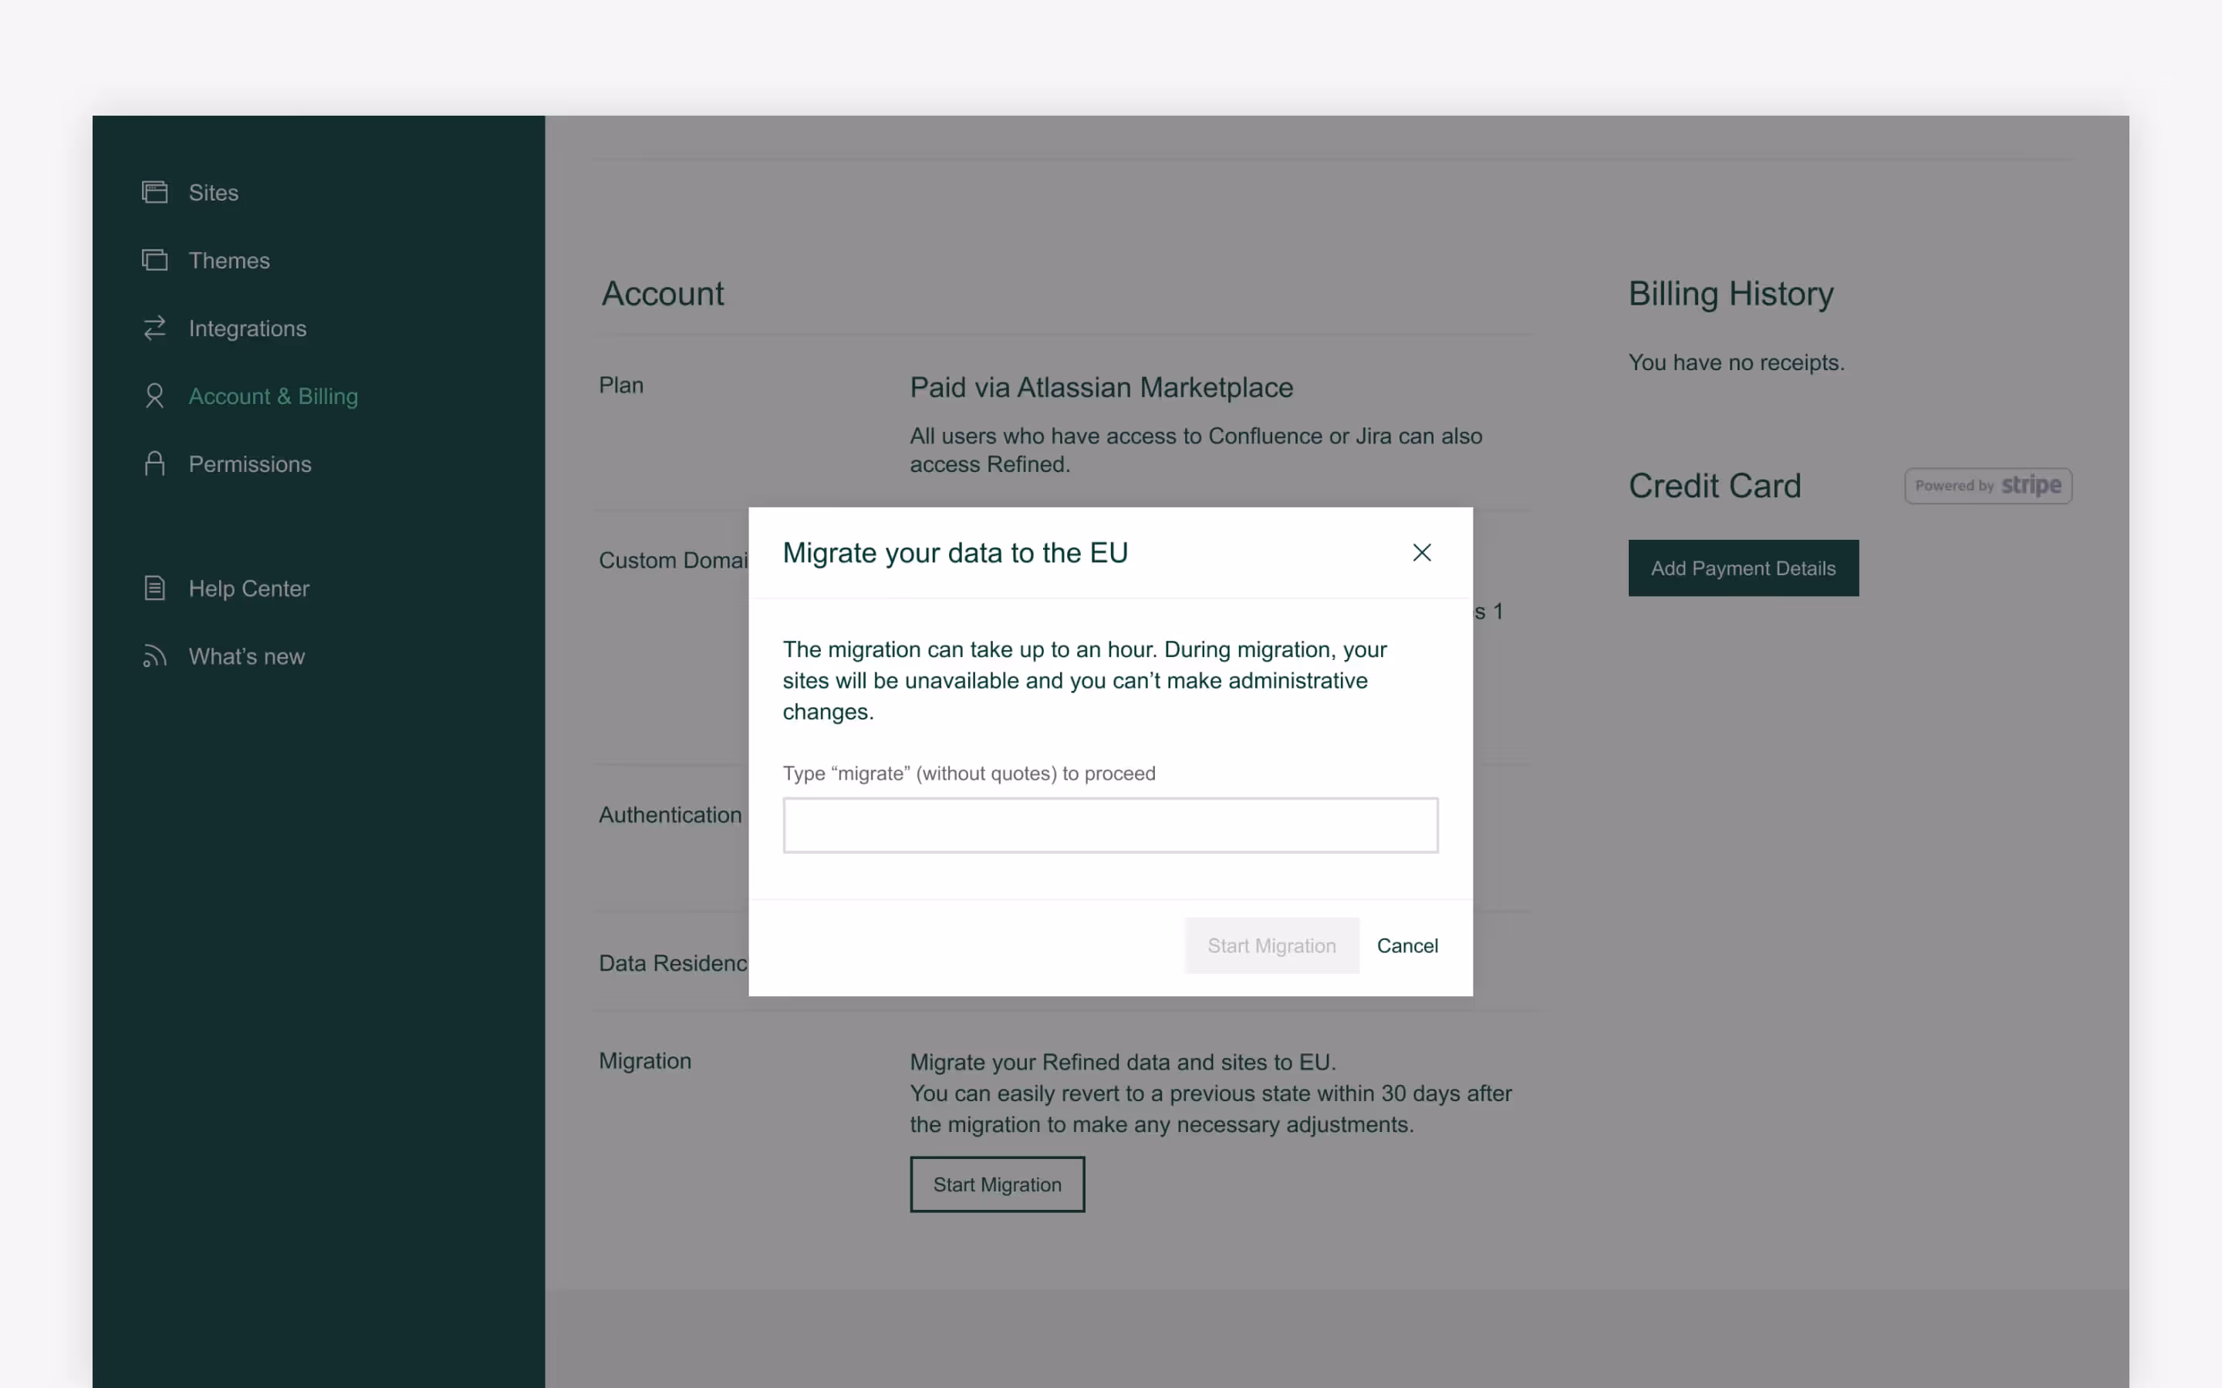Click the Sites window icon in sidebar
Viewport: 2222px width, 1388px height.
point(154,192)
